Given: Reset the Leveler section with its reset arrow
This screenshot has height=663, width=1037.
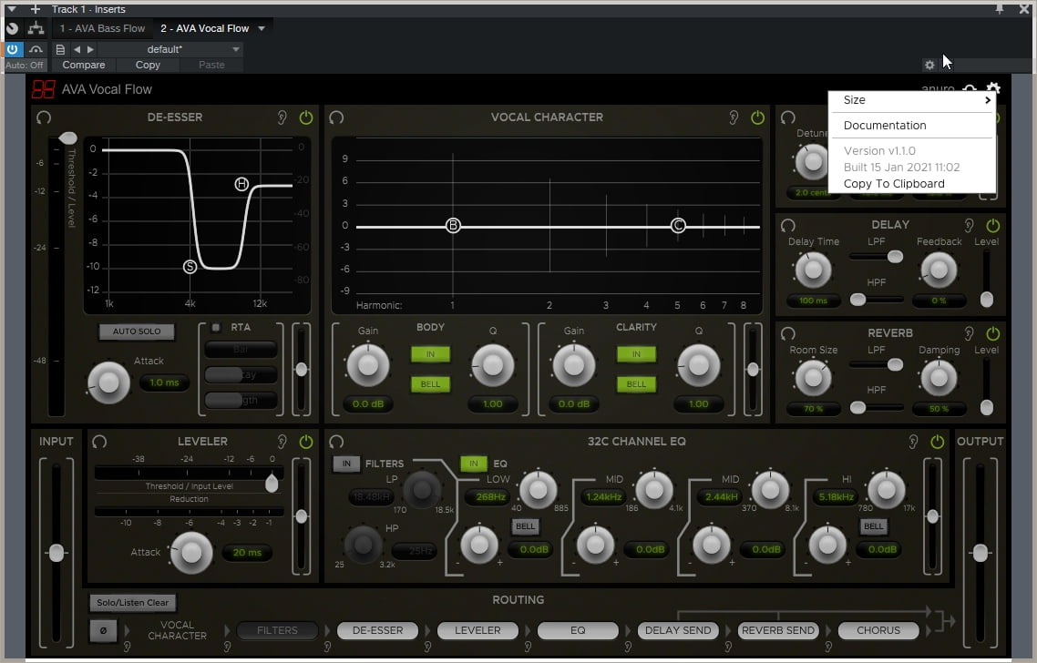Looking at the screenshot, I should [99, 442].
